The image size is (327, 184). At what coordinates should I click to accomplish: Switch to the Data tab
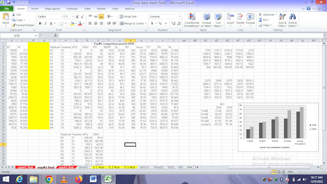[87, 9]
